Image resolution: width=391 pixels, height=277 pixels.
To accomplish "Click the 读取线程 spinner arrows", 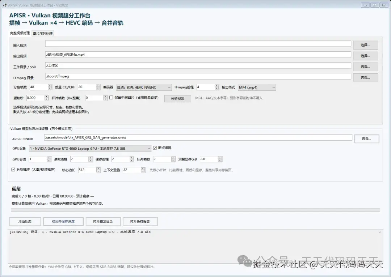I will coord(91,159).
